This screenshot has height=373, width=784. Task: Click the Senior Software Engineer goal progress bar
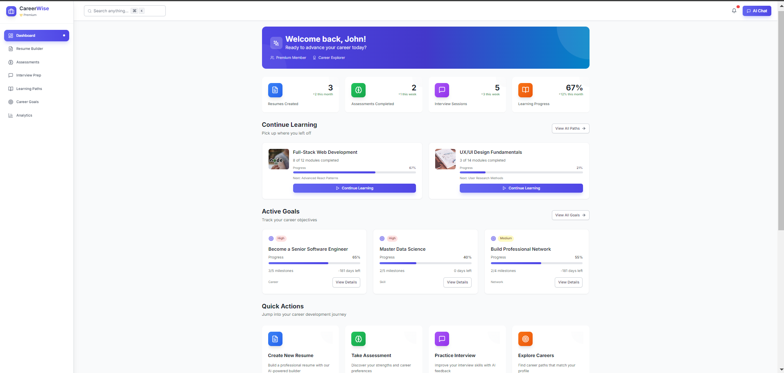[314, 263]
